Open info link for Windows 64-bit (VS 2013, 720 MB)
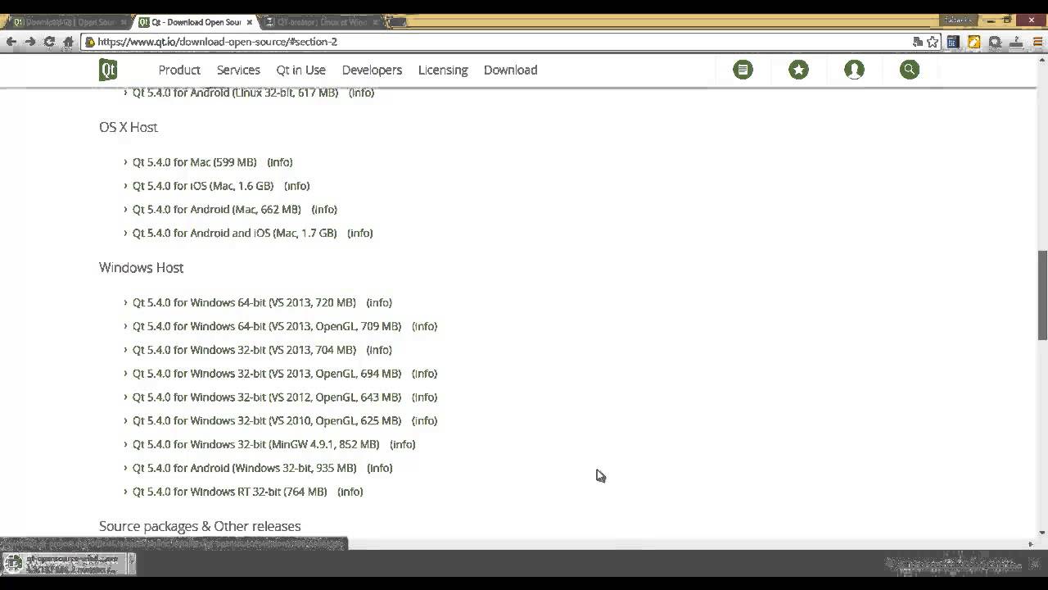This screenshot has width=1048, height=590. coord(379,303)
